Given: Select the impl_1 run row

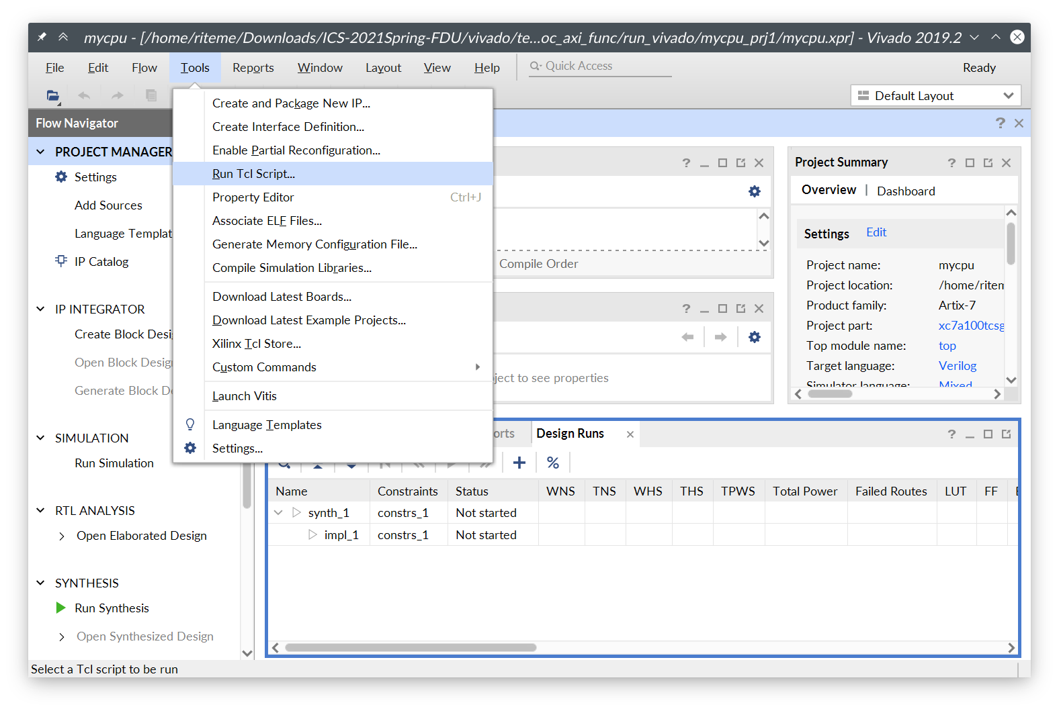Looking at the screenshot, I should pyautogui.click(x=642, y=534).
